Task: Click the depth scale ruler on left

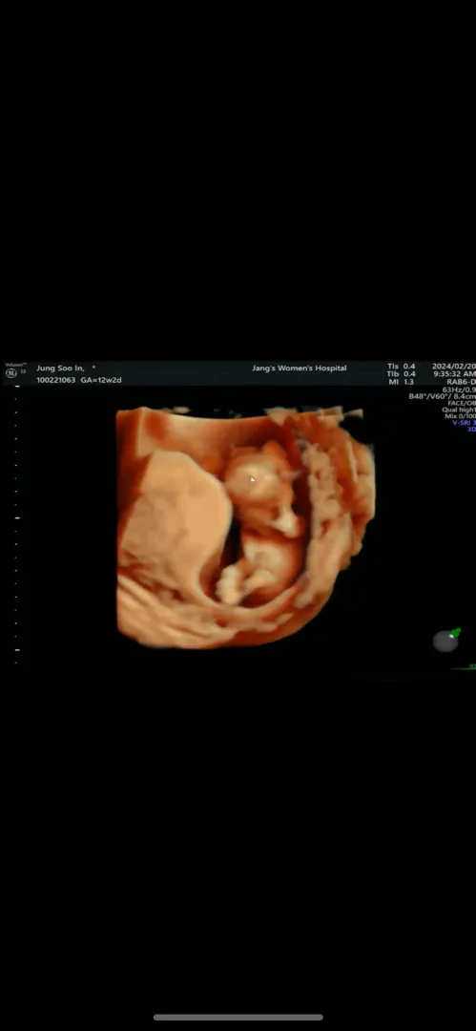Action: coord(16,525)
